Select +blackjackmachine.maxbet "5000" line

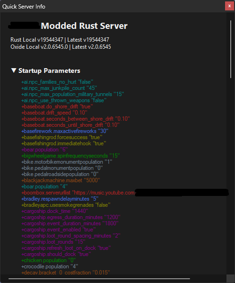(x=61, y=180)
